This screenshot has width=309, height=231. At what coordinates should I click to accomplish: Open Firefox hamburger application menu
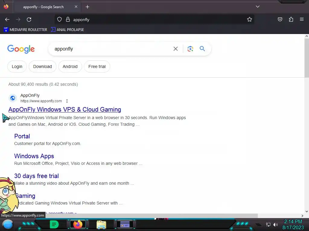click(302, 20)
